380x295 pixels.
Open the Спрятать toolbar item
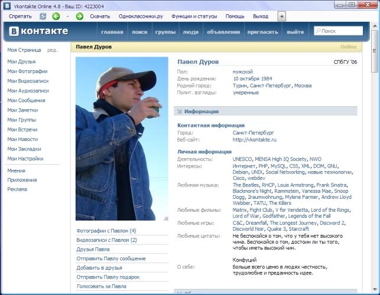pyautogui.click(x=20, y=17)
